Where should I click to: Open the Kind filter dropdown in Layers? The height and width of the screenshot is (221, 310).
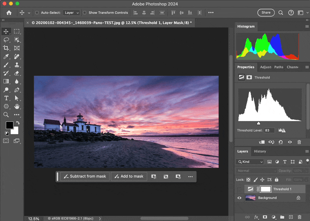[250, 162]
